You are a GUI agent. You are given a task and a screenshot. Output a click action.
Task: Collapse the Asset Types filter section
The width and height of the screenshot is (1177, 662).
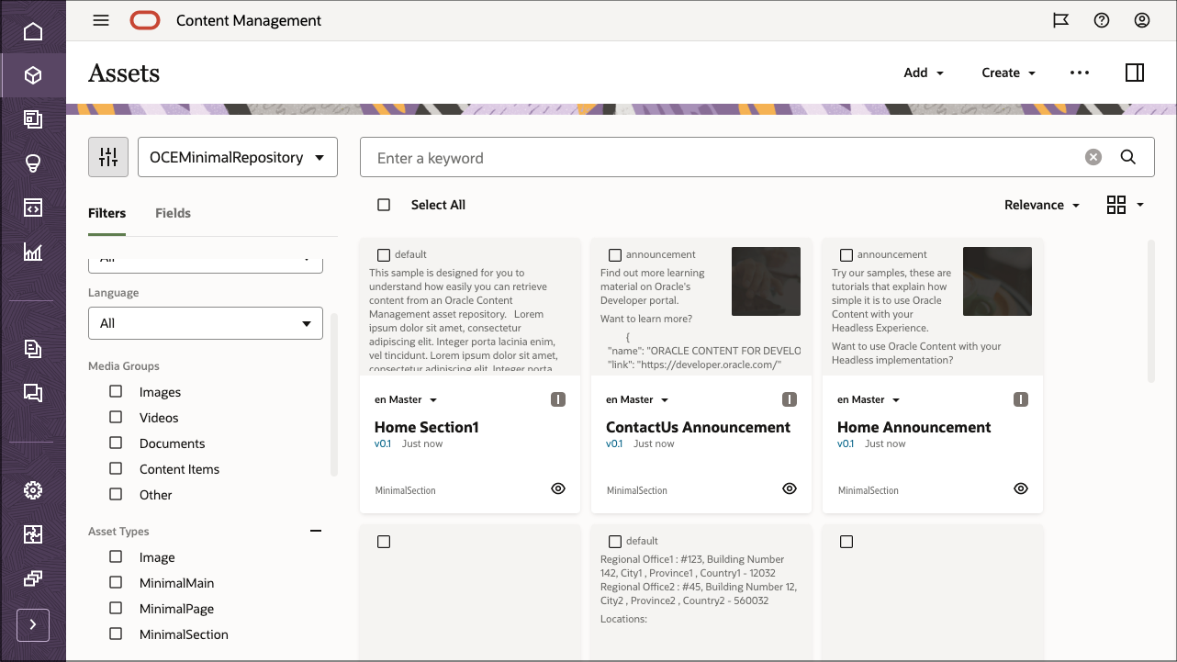coord(316,531)
